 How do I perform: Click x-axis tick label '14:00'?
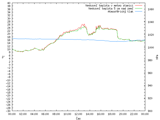pos(89,114)
